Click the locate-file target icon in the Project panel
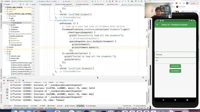Image resolution: width=200 pixels, height=112 pixels. [x=20, y=4]
